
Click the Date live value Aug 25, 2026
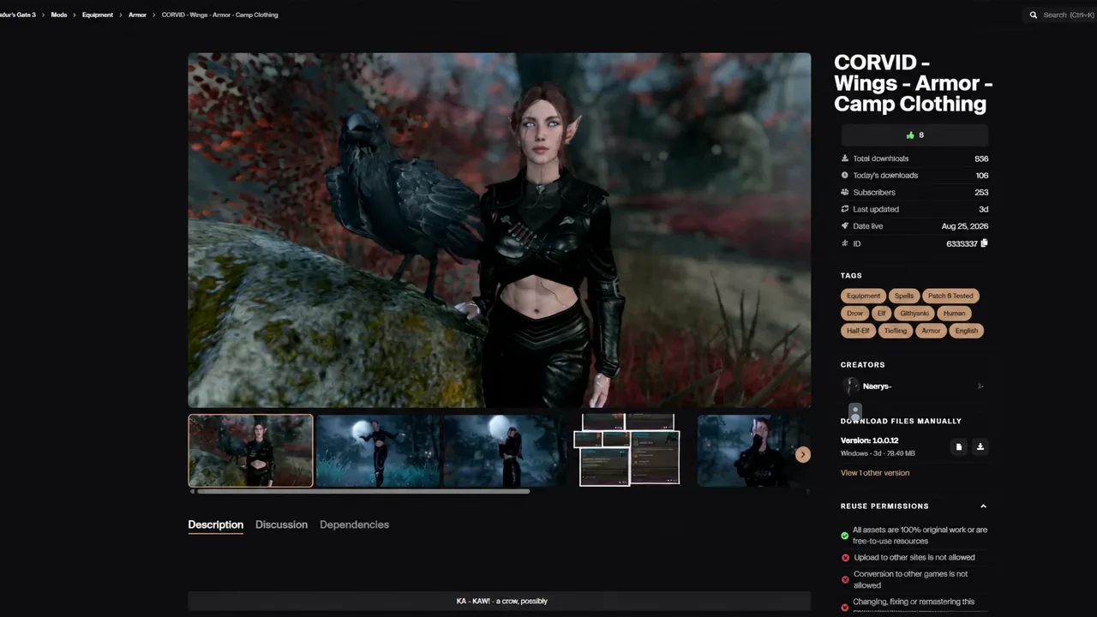[965, 226]
